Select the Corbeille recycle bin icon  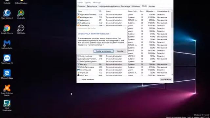[7, 2]
